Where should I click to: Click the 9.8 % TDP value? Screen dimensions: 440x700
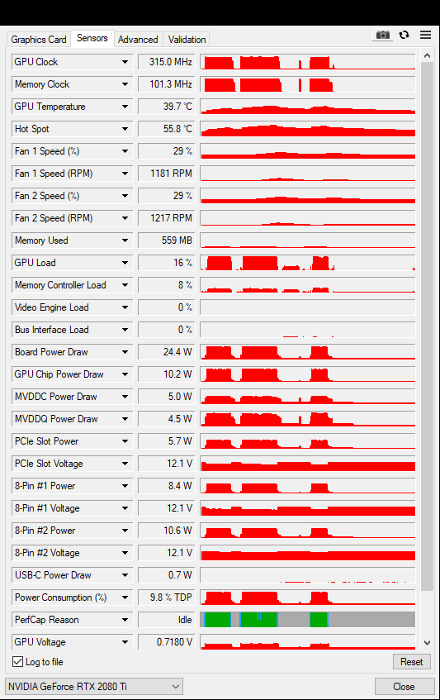tap(167, 598)
